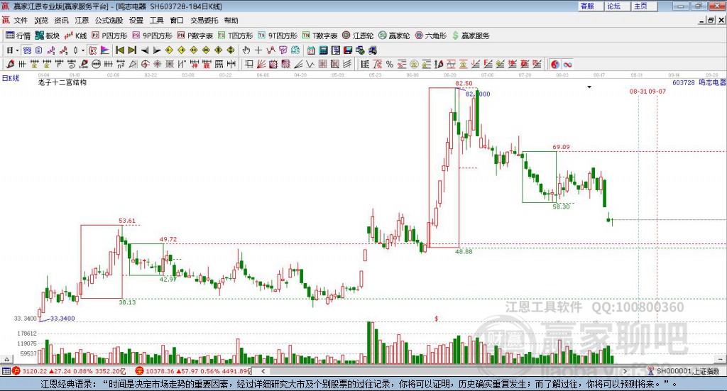Viewport: 727px width, 391px height.
Task: Expand the candlestick type dropdown arrow
Action: click(x=82, y=50)
